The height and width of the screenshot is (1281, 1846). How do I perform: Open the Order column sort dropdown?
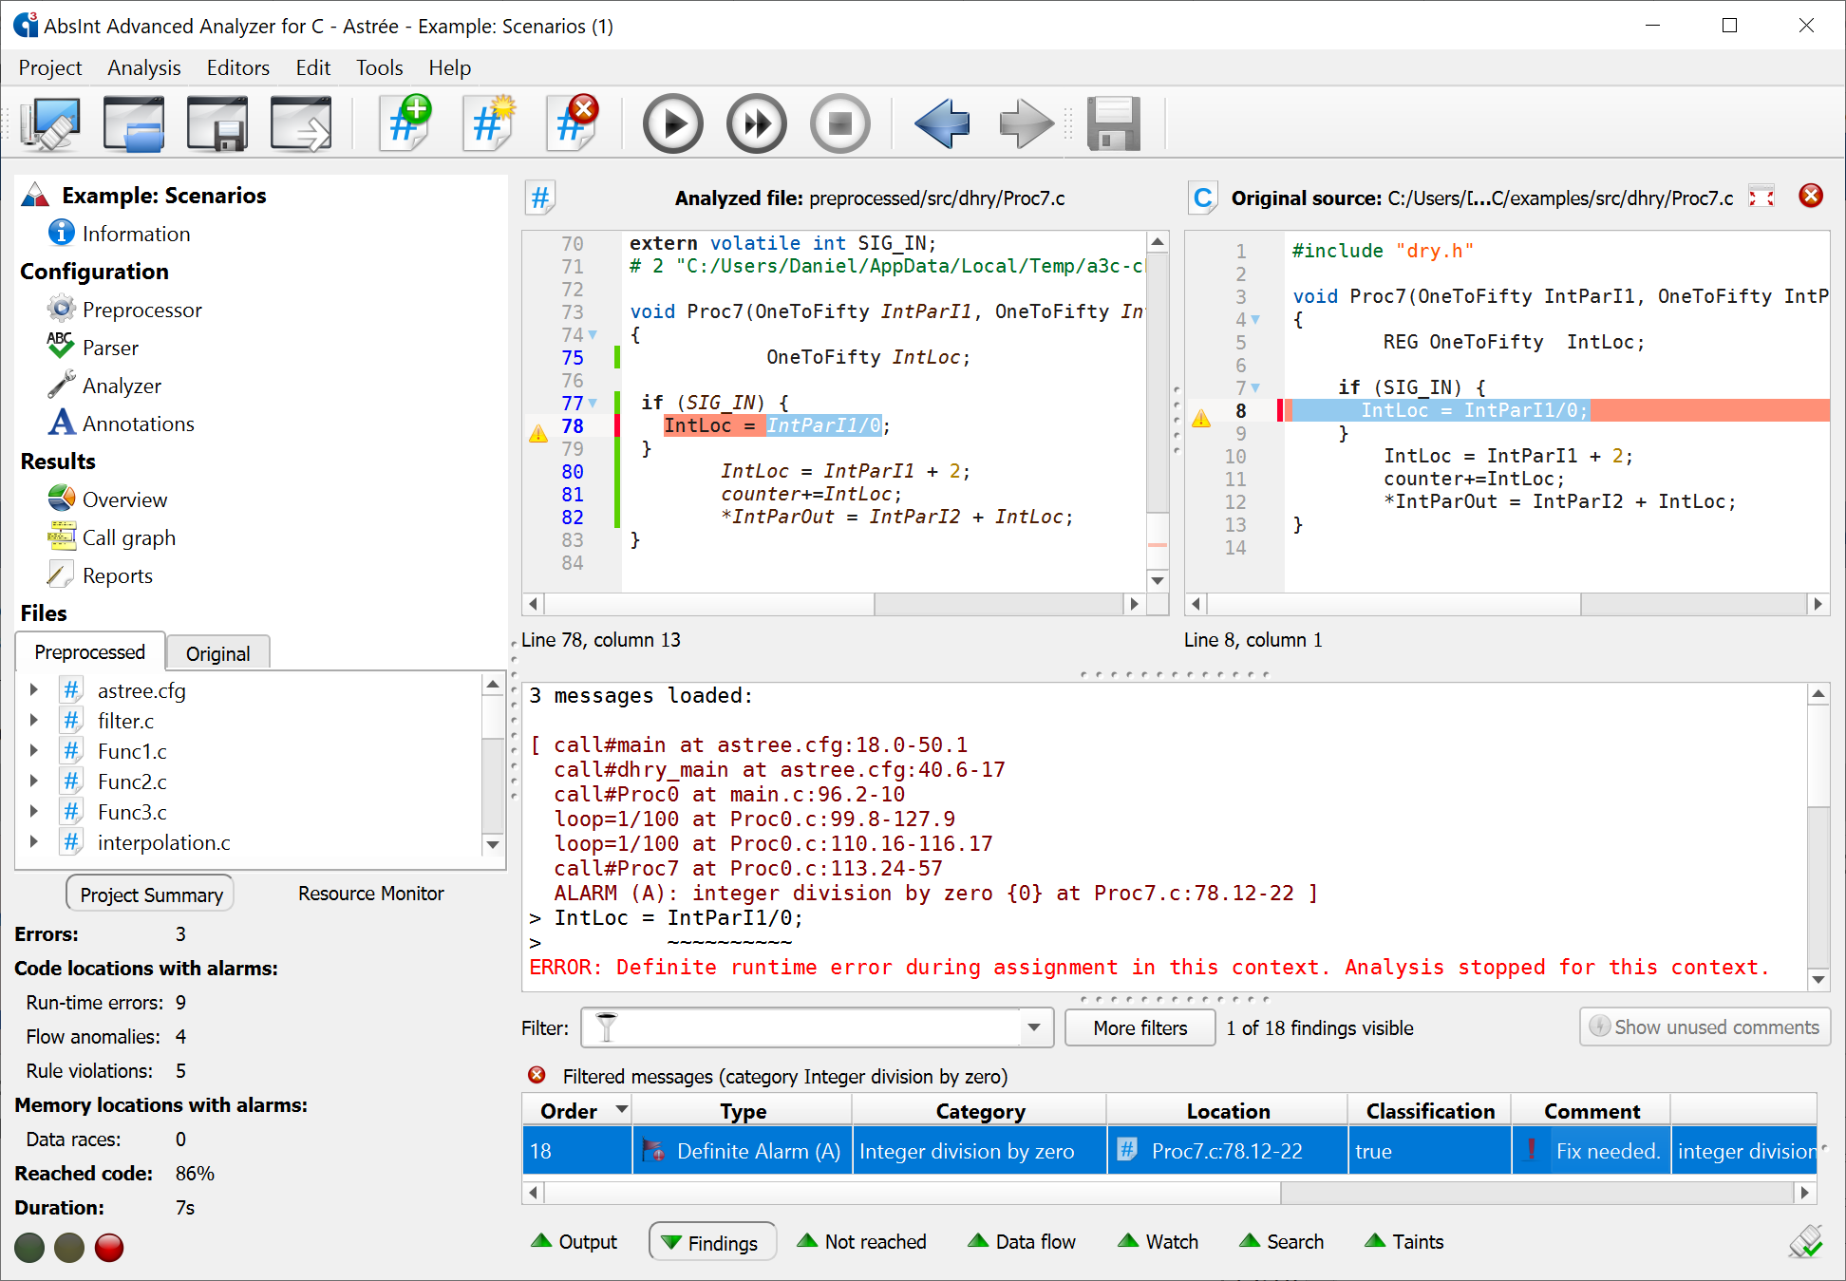[x=622, y=1110]
